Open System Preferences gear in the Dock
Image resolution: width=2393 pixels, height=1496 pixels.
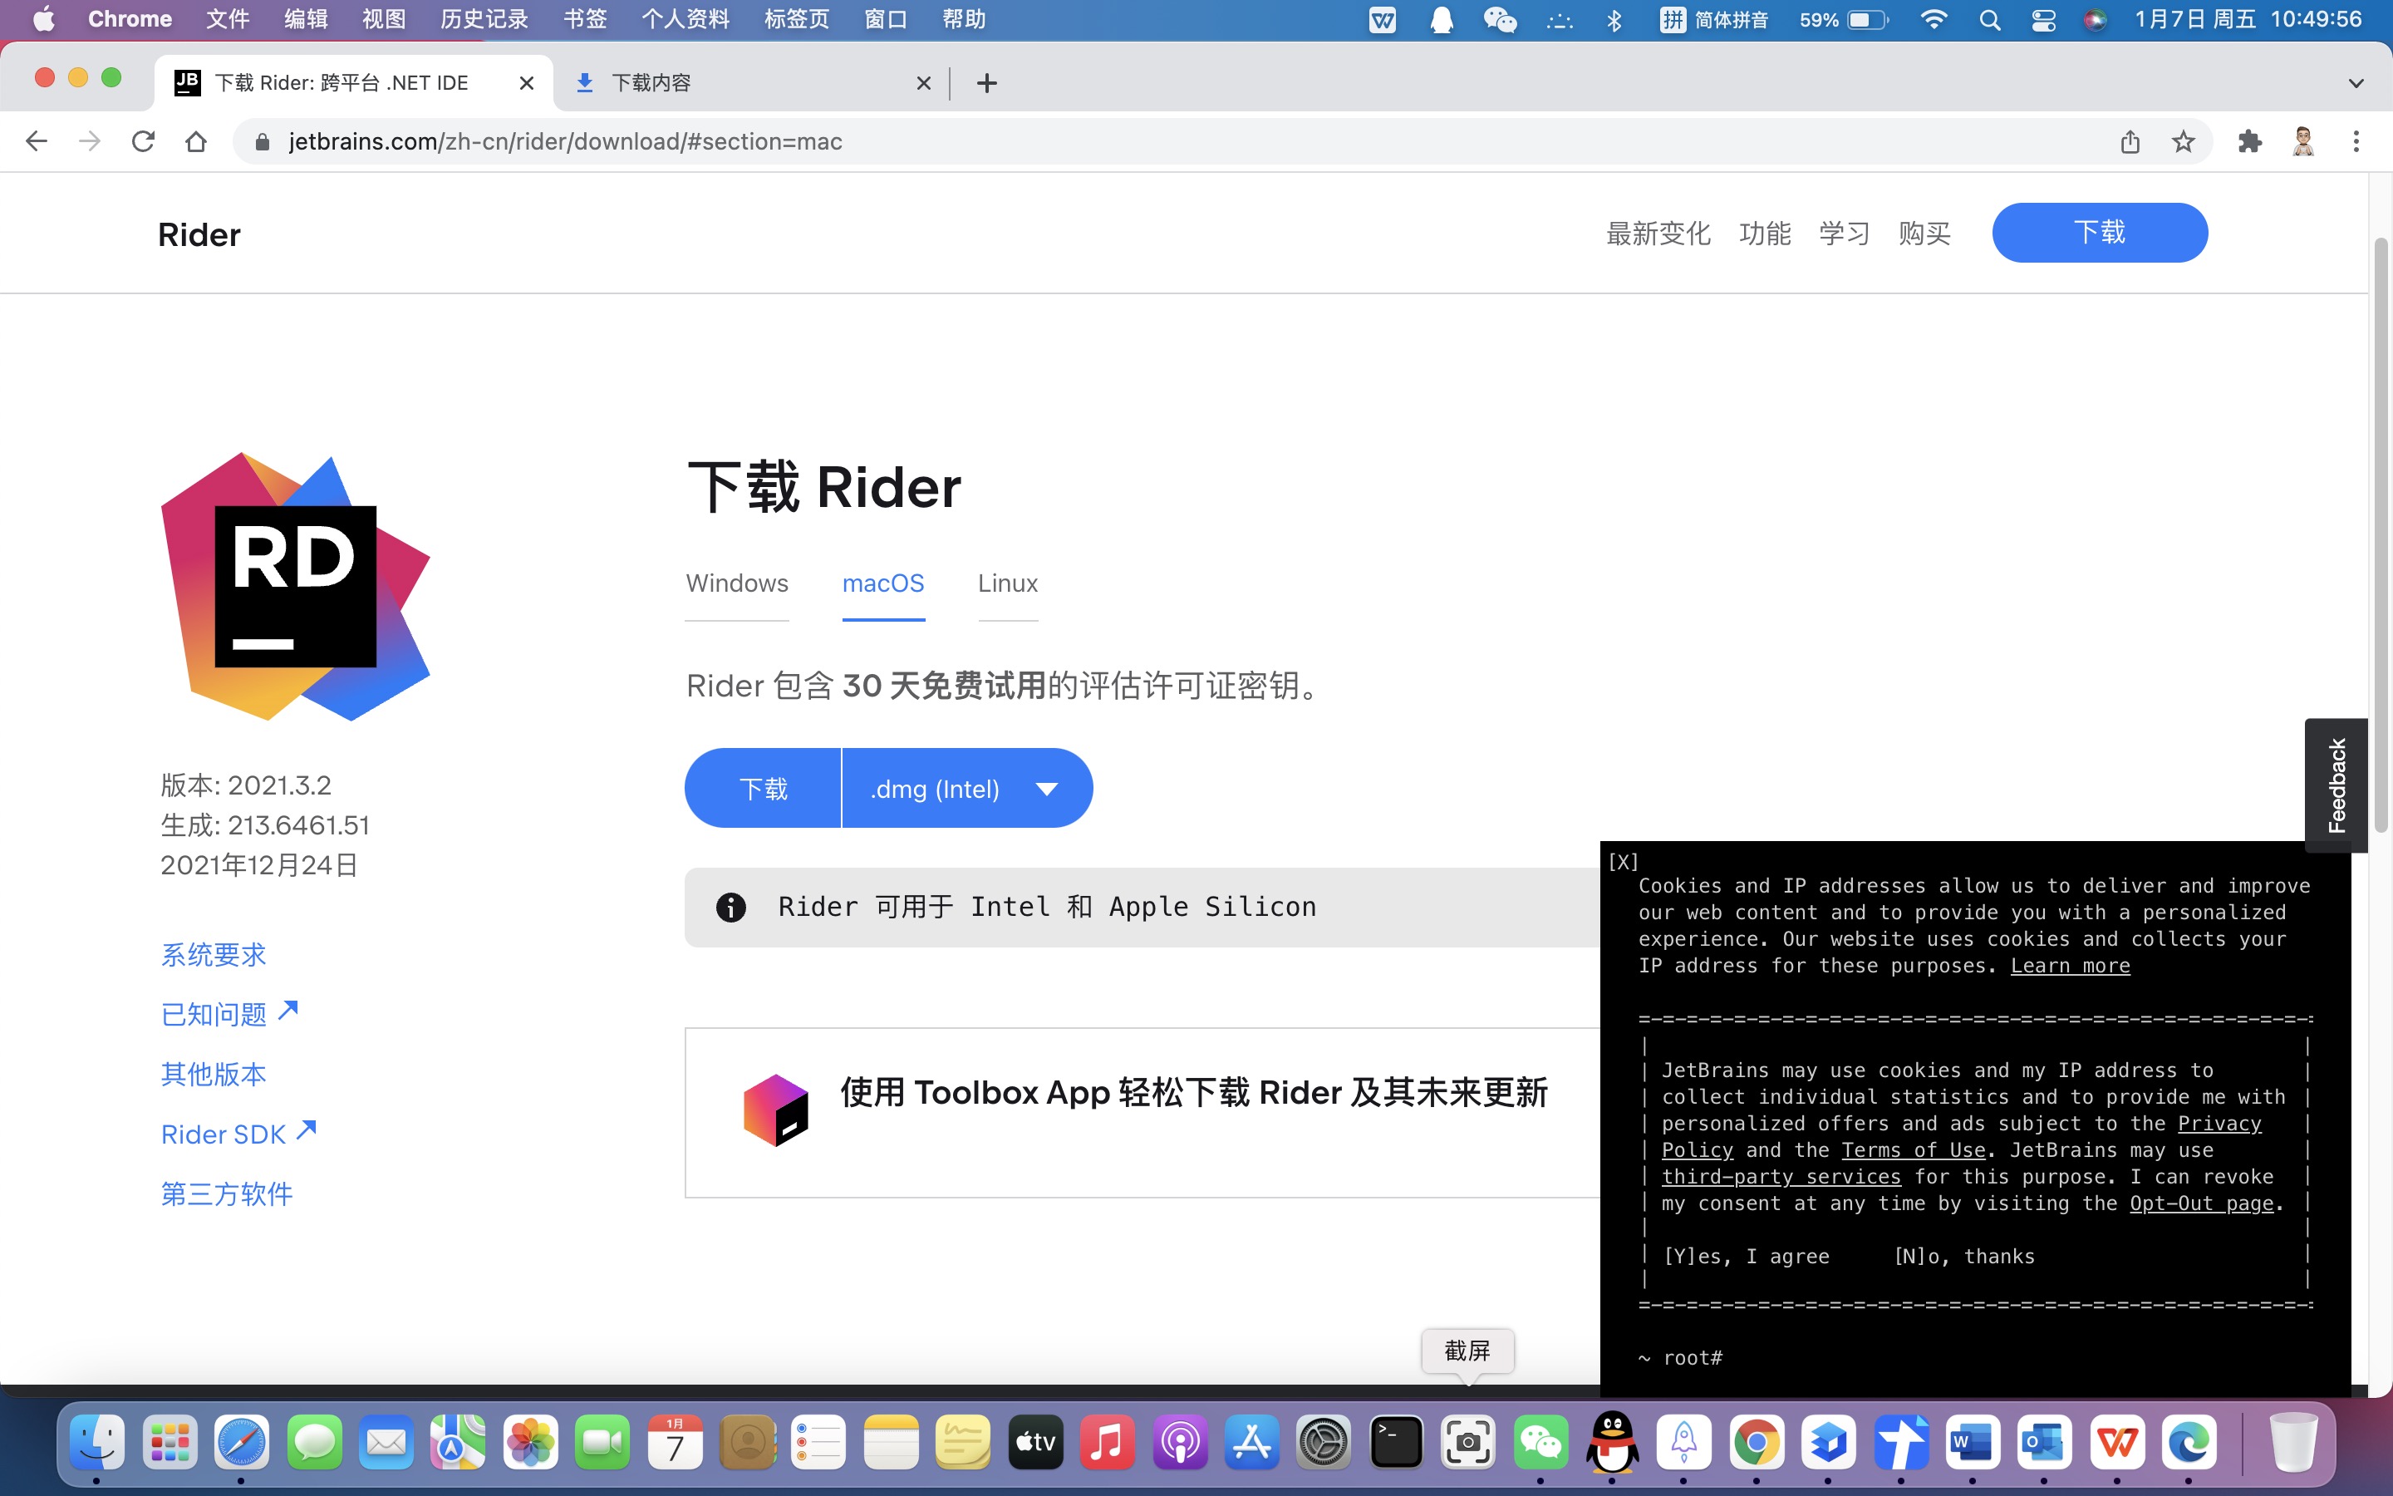pos(1323,1443)
